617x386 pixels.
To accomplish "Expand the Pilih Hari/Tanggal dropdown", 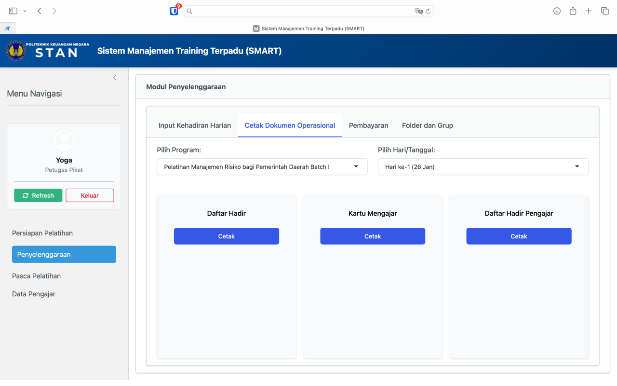I will [x=483, y=166].
